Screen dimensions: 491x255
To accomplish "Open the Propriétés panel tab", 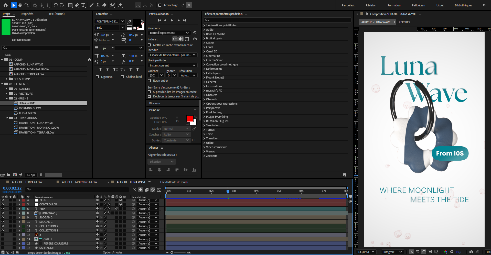I will click(27, 14).
